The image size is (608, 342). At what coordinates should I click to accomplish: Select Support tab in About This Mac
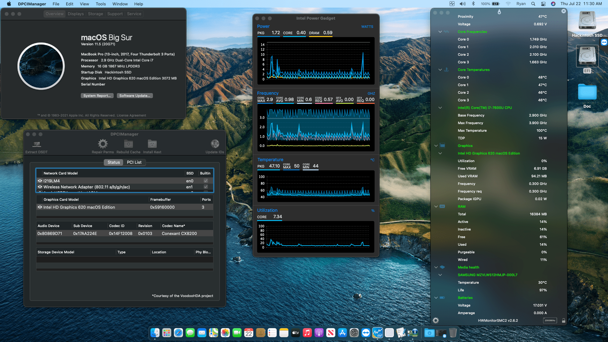click(x=115, y=14)
